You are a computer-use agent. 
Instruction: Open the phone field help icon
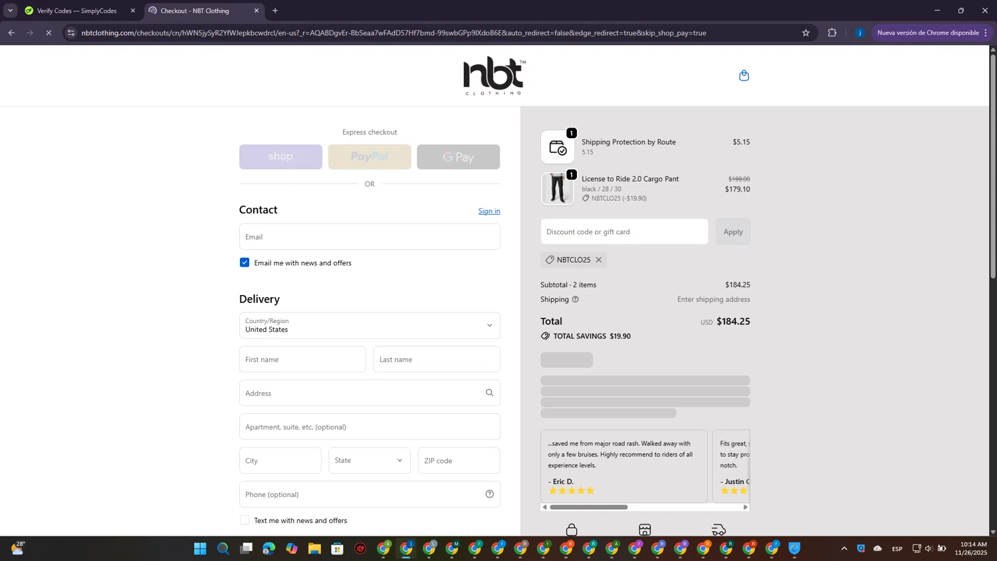[x=489, y=494]
